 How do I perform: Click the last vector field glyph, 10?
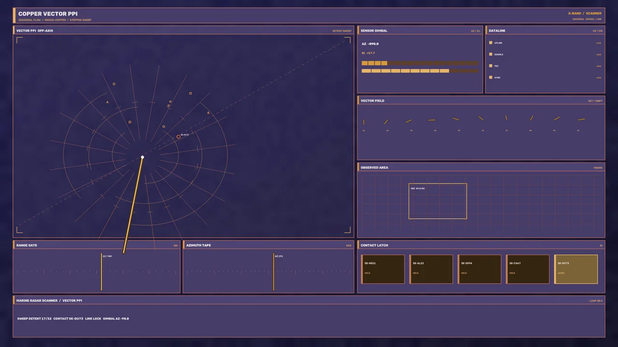point(581,120)
